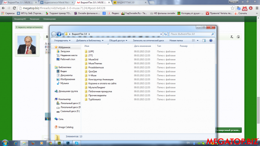Open the MuseGrid folder

coord(93,59)
